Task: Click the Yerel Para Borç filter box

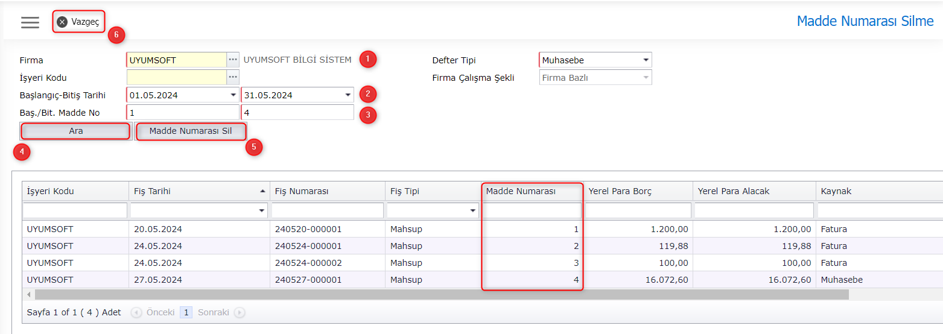Action: pos(638,210)
